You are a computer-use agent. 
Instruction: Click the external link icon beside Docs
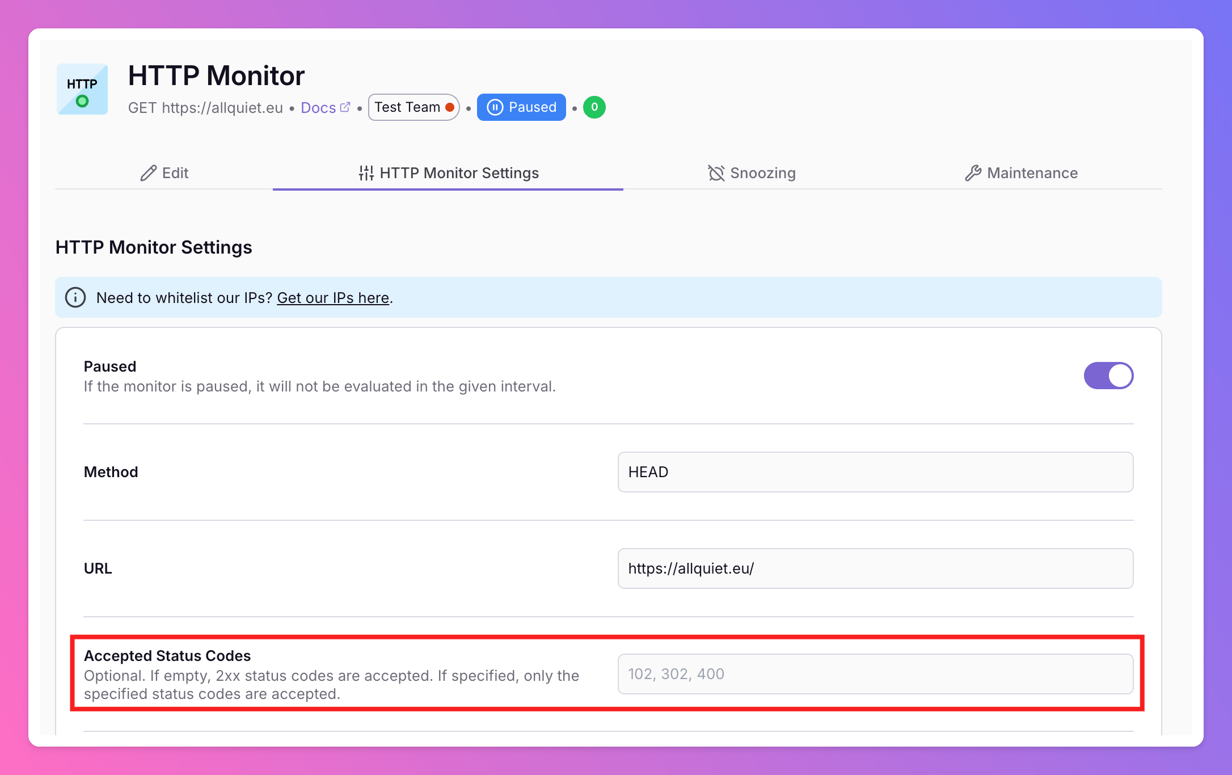(x=345, y=107)
